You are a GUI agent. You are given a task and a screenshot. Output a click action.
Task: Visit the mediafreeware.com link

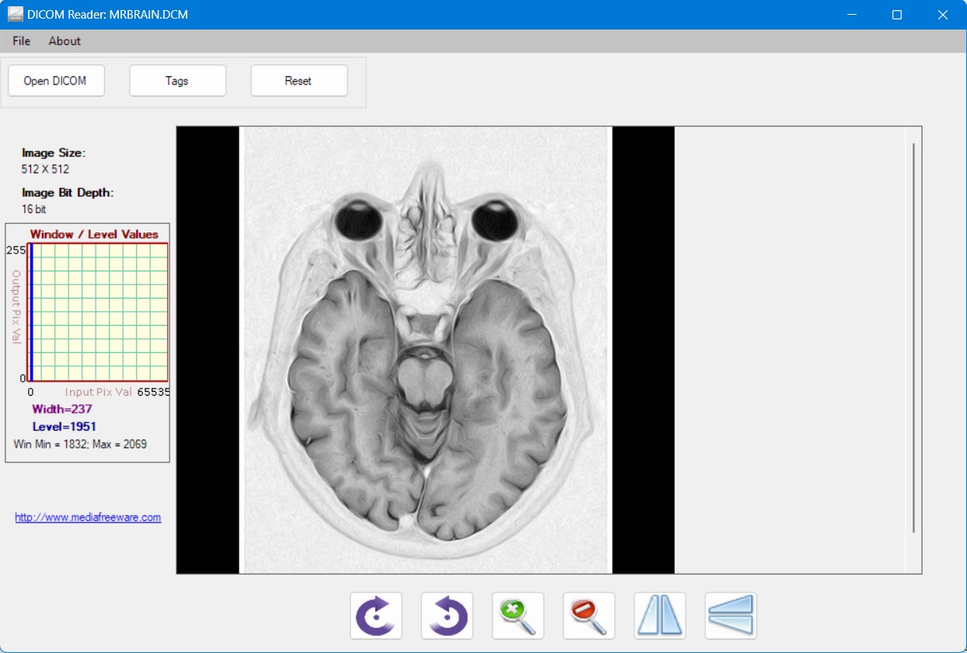(x=88, y=517)
